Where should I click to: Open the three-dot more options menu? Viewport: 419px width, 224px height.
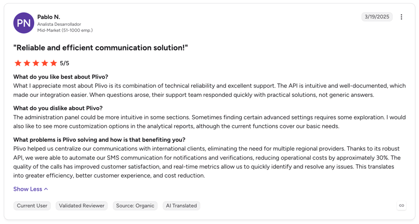point(401,17)
